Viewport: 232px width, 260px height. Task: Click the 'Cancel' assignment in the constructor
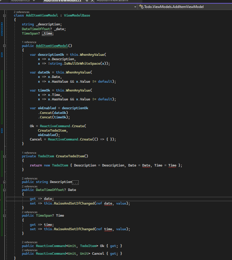coord(36,140)
